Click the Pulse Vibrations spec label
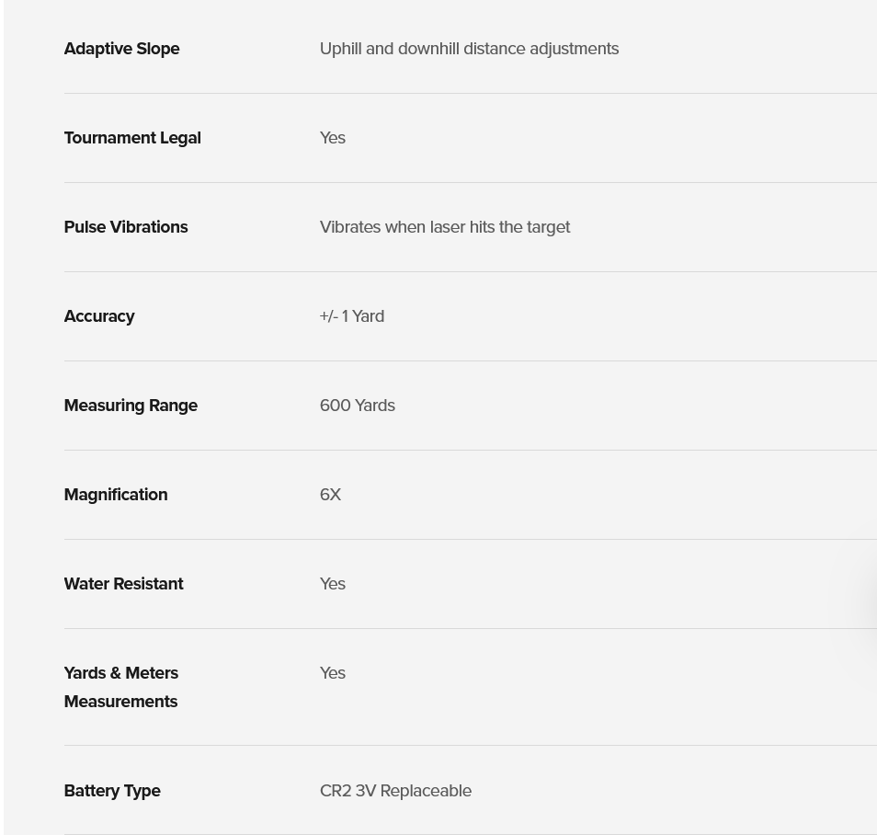877x835 pixels. pos(126,226)
